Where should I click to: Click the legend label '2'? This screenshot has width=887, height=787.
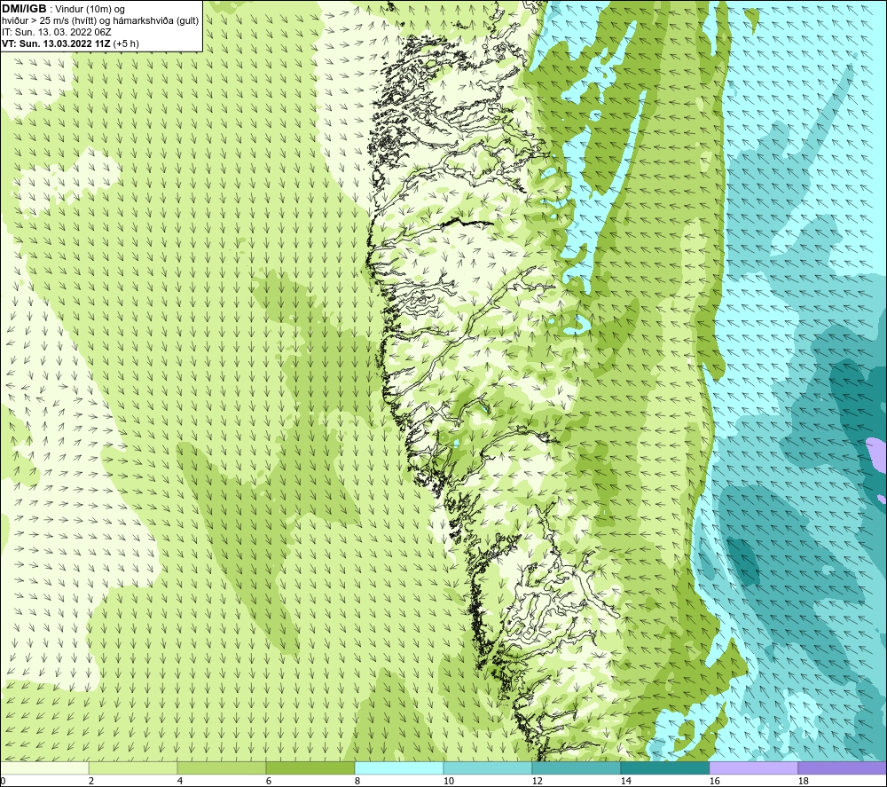click(91, 781)
